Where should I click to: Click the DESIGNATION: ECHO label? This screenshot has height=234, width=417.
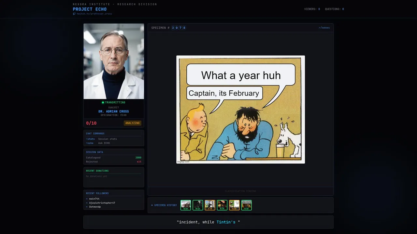tap(114, 115)
